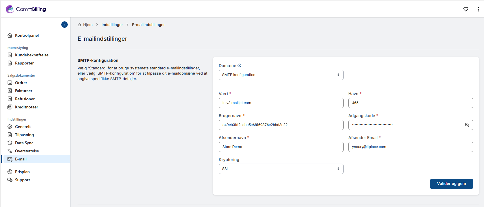Click the info icon next to Domæne

tap(239, 66)
